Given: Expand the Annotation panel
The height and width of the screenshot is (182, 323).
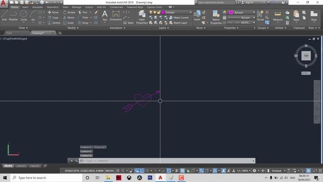Looking at the screenshot, I should [x=117, y=28].
